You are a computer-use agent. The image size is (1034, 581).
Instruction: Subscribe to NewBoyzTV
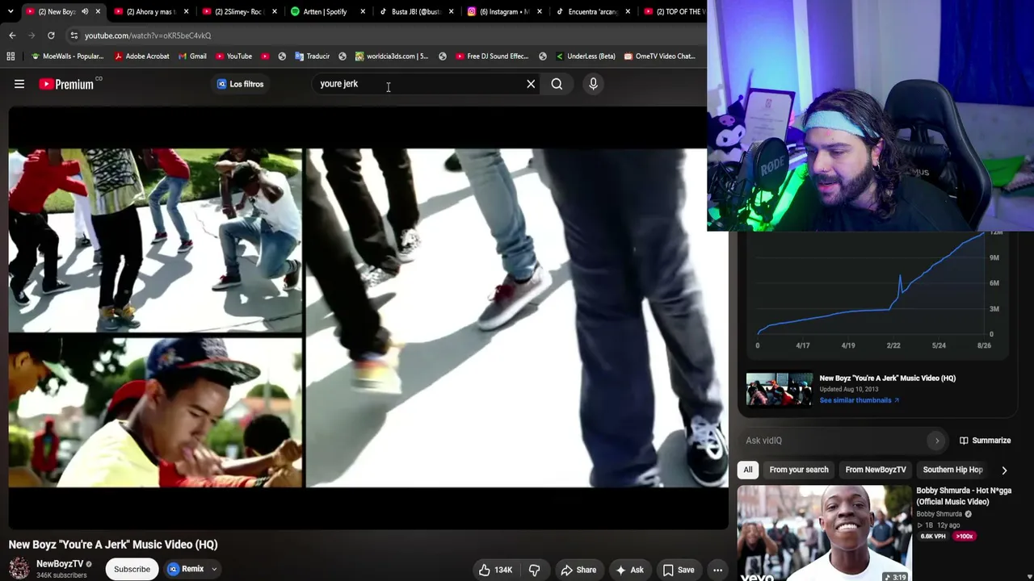[x=132, y=569]
